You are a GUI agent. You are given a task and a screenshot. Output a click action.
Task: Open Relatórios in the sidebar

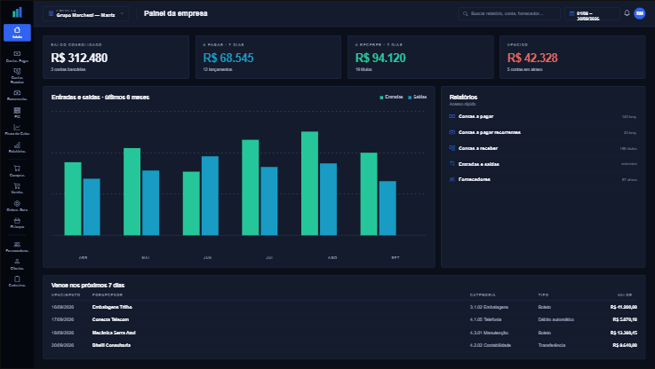[17, 147]
